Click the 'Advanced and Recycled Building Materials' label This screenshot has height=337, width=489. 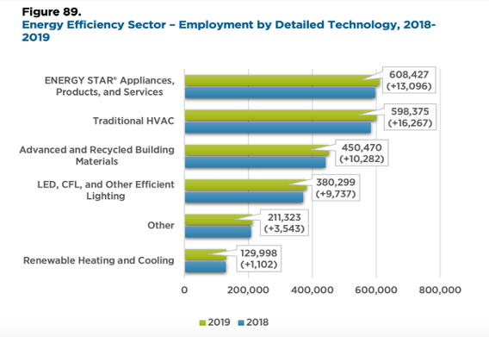tap(97, 155)
